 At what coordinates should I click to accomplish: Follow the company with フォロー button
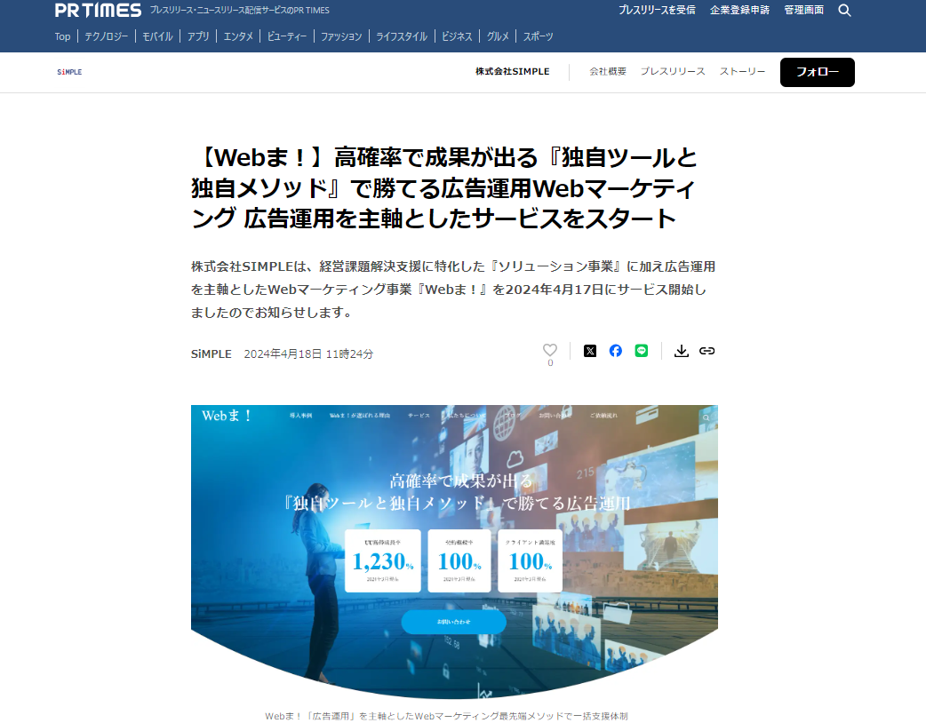coord(818,72)
